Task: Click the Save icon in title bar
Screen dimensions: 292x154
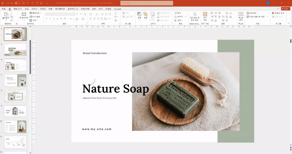Action: (x=24, y=3)
